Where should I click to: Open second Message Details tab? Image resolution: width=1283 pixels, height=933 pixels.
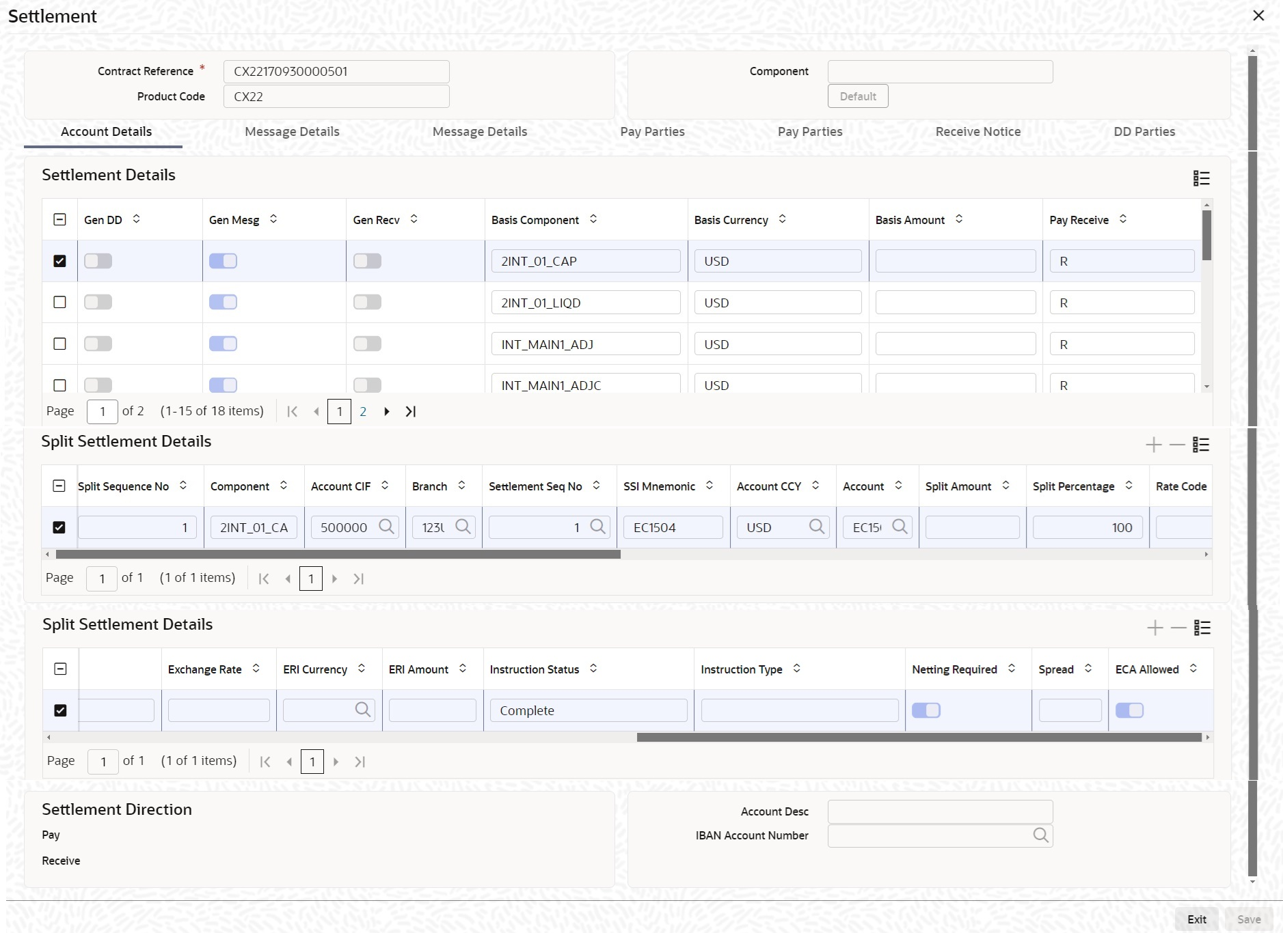coord(480,132)
